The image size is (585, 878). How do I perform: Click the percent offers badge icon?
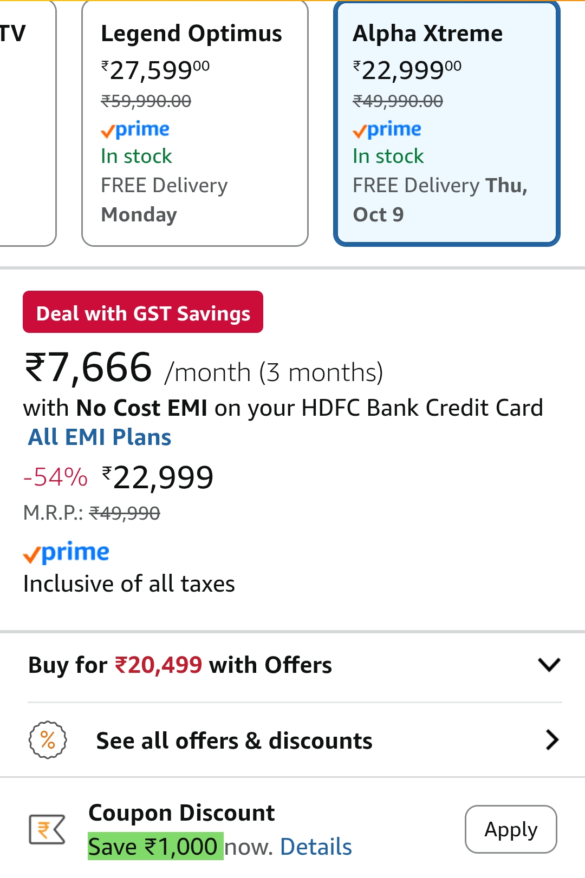48,740
